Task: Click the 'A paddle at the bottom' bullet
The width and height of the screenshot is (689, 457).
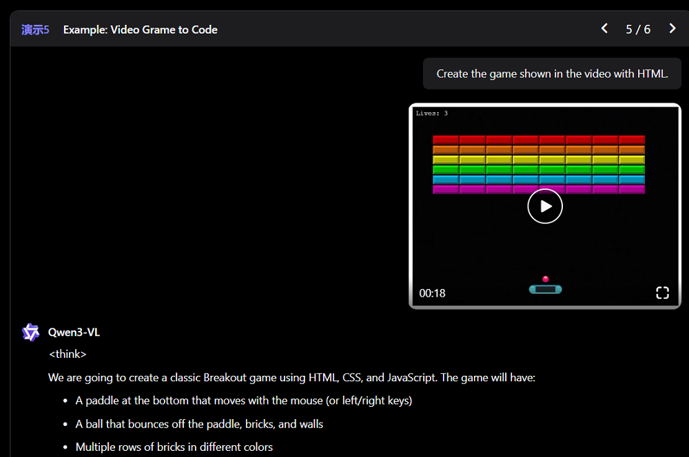Action: tap(243, 401)
